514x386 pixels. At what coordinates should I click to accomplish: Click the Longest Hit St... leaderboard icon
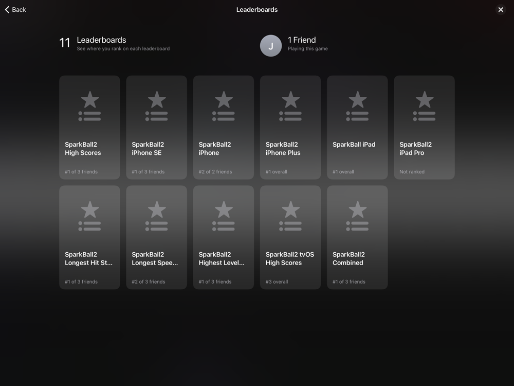click(89, 216)
